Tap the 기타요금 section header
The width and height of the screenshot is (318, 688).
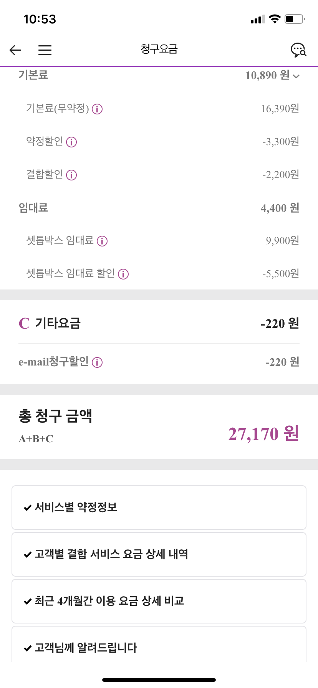point(58,323)
